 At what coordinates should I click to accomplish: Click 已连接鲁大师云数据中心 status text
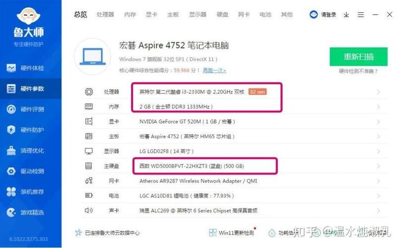(x=112, y=233)
